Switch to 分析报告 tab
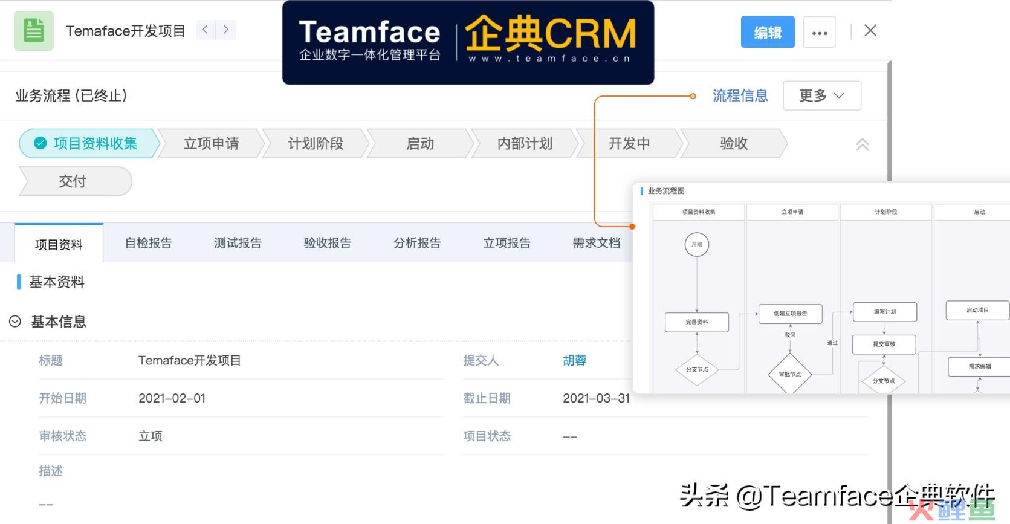Viewport: 1010px width, 524px height. tap(417, 243)
